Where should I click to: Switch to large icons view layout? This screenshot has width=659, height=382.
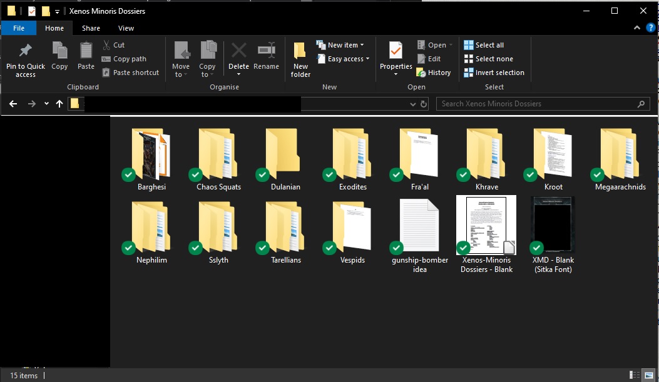point(649,375)
